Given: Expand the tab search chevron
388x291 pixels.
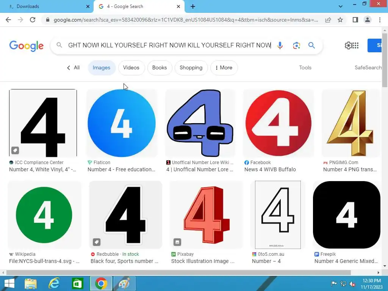Looking at the screenshot, I should pyautogui.click(x=341, y=6).
